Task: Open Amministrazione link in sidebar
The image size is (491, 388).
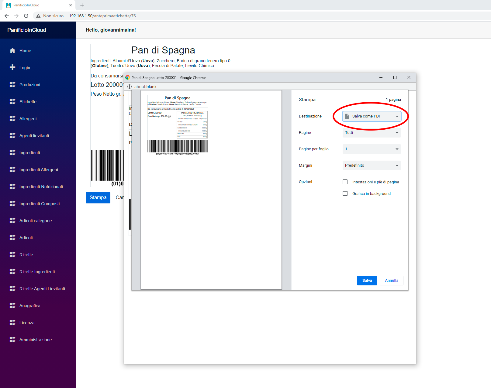Action: pyautogui.click(x=36, y=340)
